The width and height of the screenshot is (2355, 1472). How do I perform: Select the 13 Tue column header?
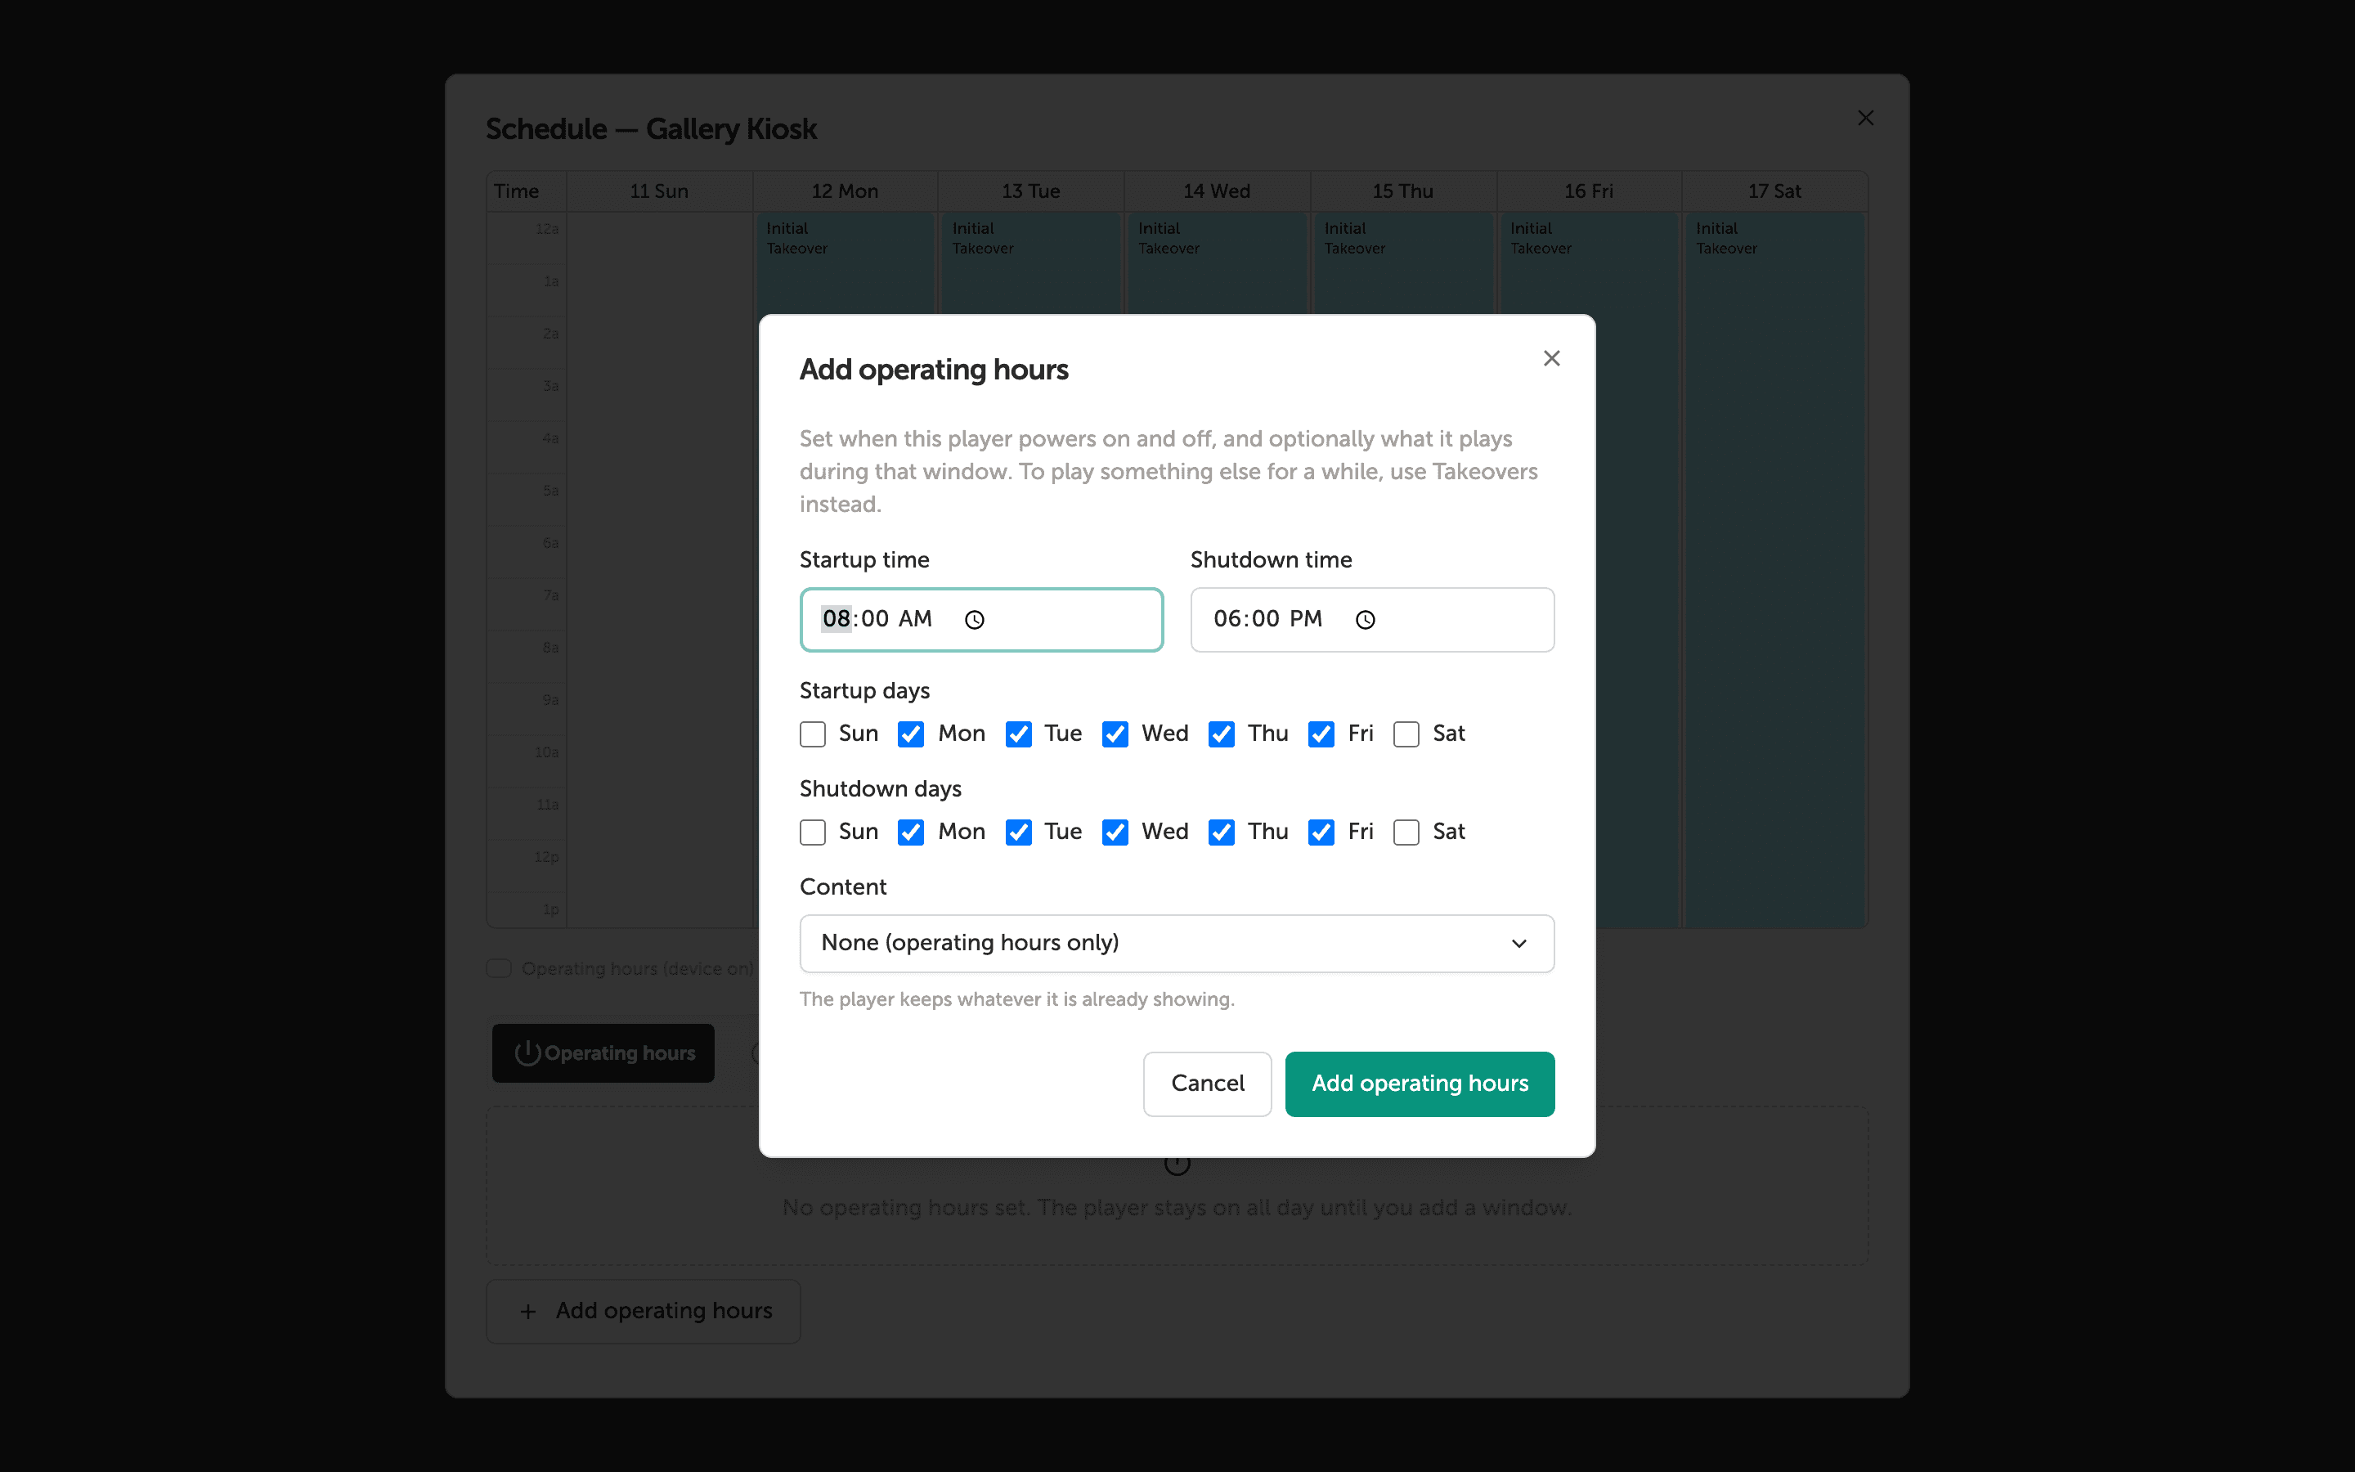(1030, 191)
